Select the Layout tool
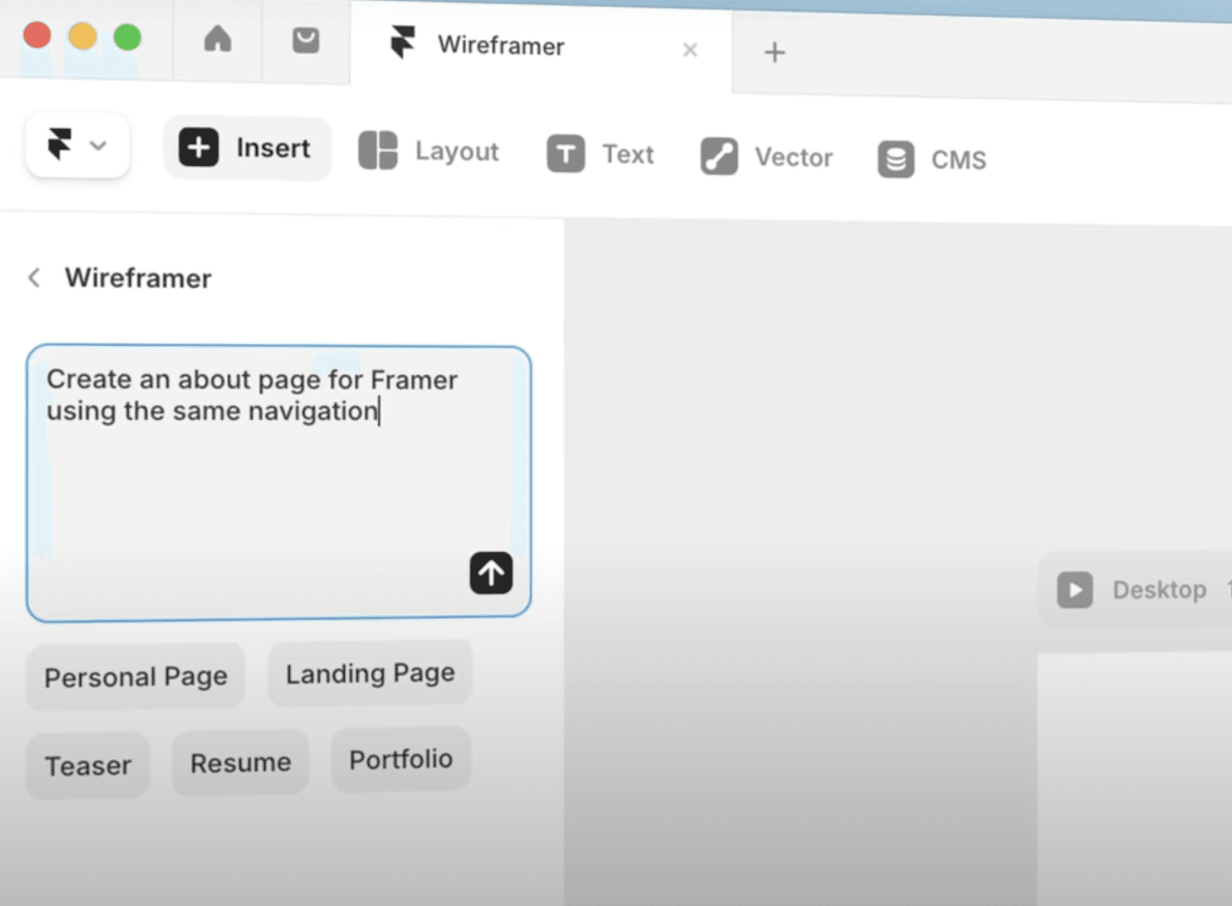 tap(429, 151)
